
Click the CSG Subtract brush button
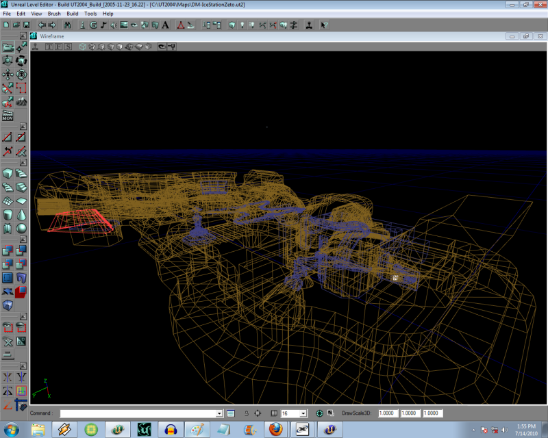[x=21, y=250]
